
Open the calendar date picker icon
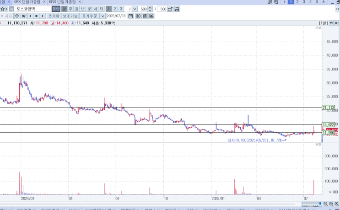coord(130,16)
